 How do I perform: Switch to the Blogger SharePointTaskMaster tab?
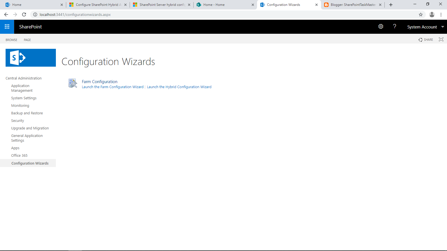(353, 5)
